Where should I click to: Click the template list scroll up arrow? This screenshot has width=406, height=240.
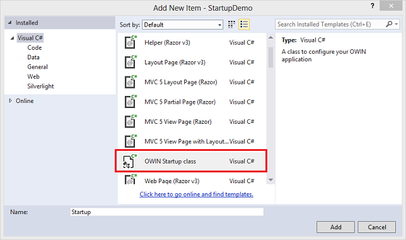coord(271,38)
